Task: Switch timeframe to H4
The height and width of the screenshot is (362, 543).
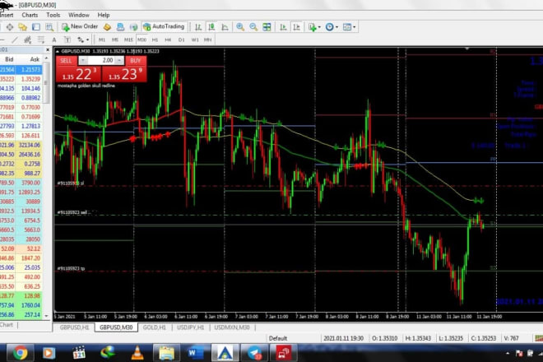Action: (168, 39)
